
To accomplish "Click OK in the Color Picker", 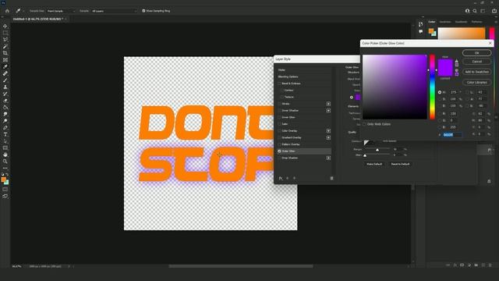I will (476, 53).
